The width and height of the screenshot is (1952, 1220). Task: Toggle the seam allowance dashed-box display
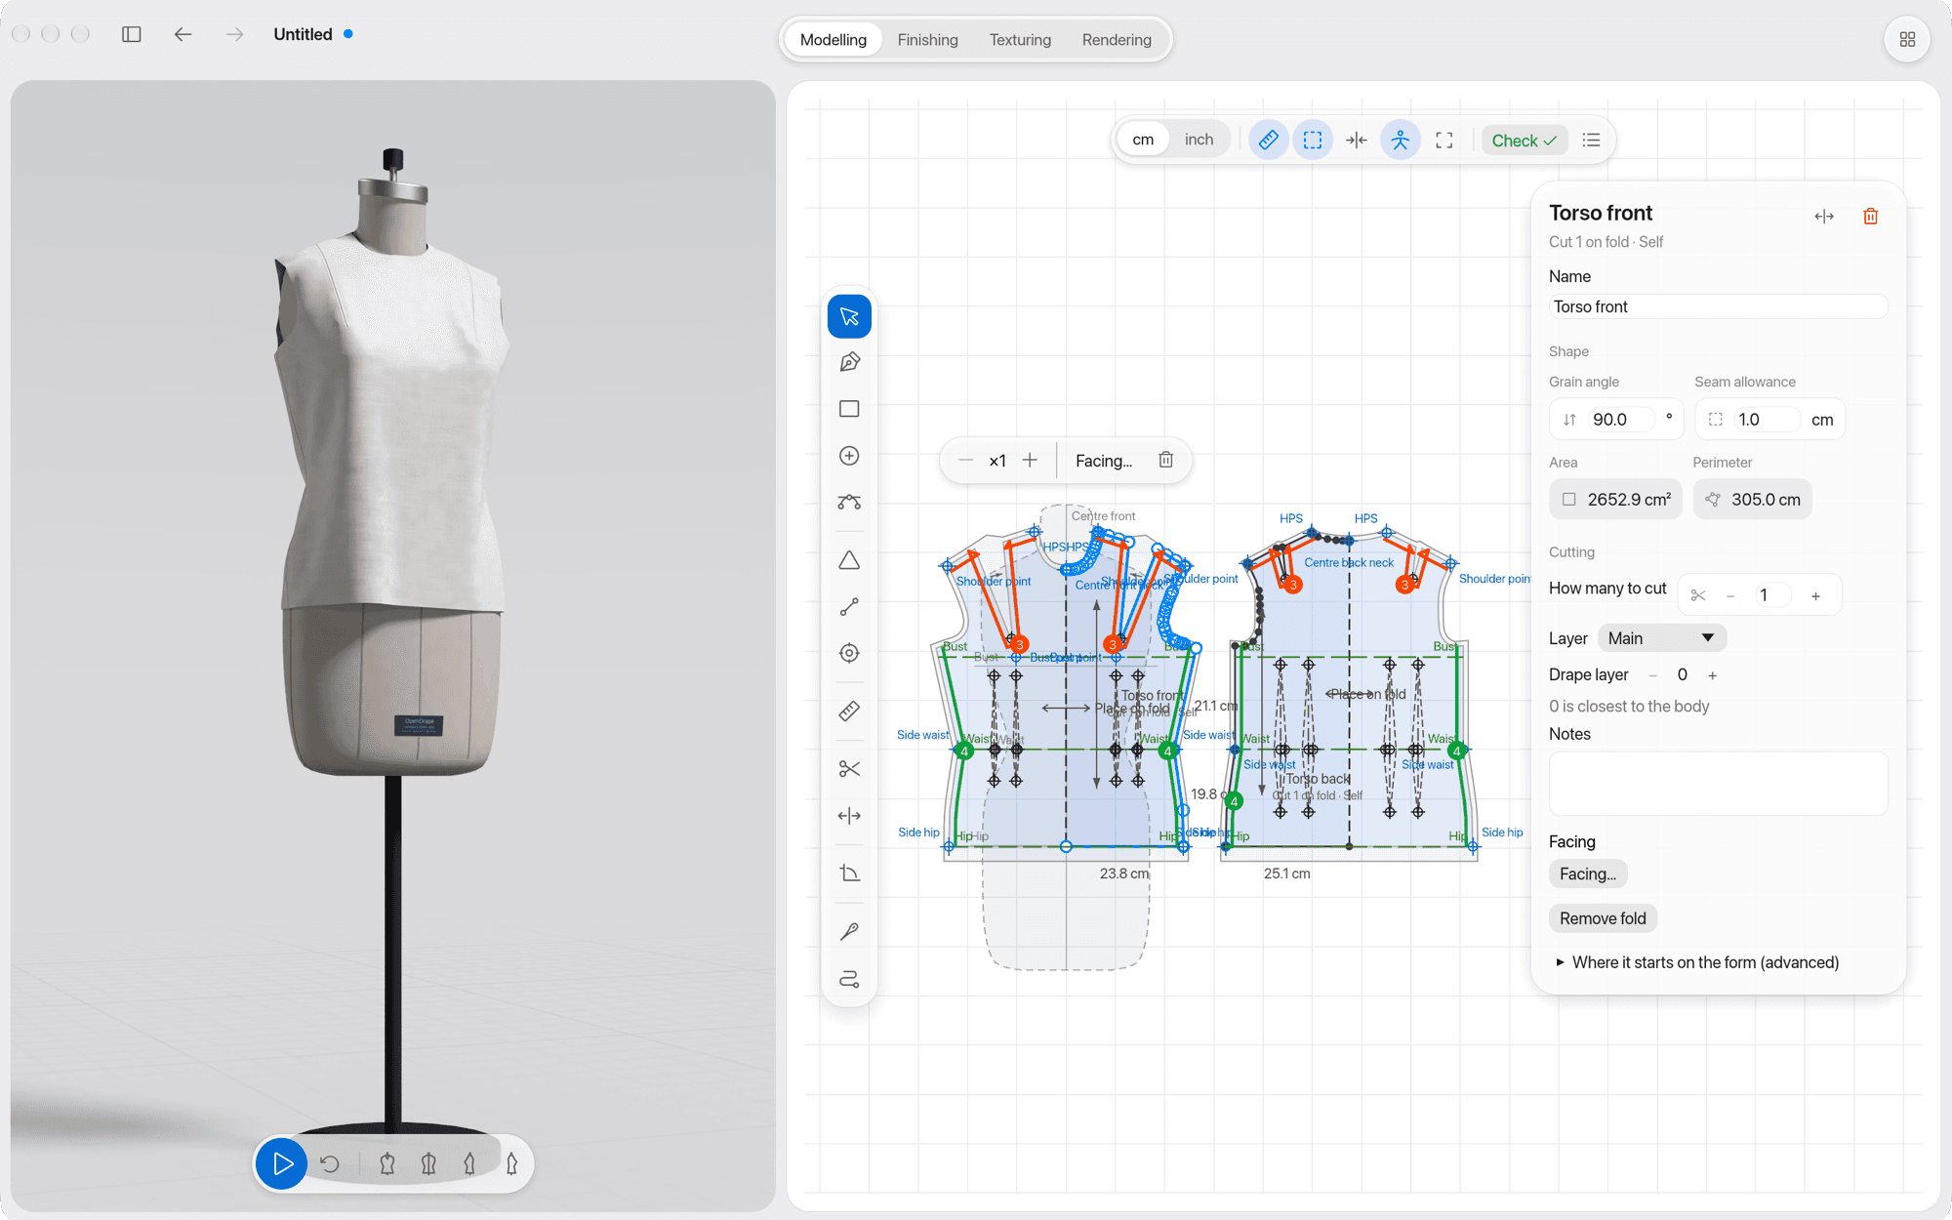click(1313, 141)
